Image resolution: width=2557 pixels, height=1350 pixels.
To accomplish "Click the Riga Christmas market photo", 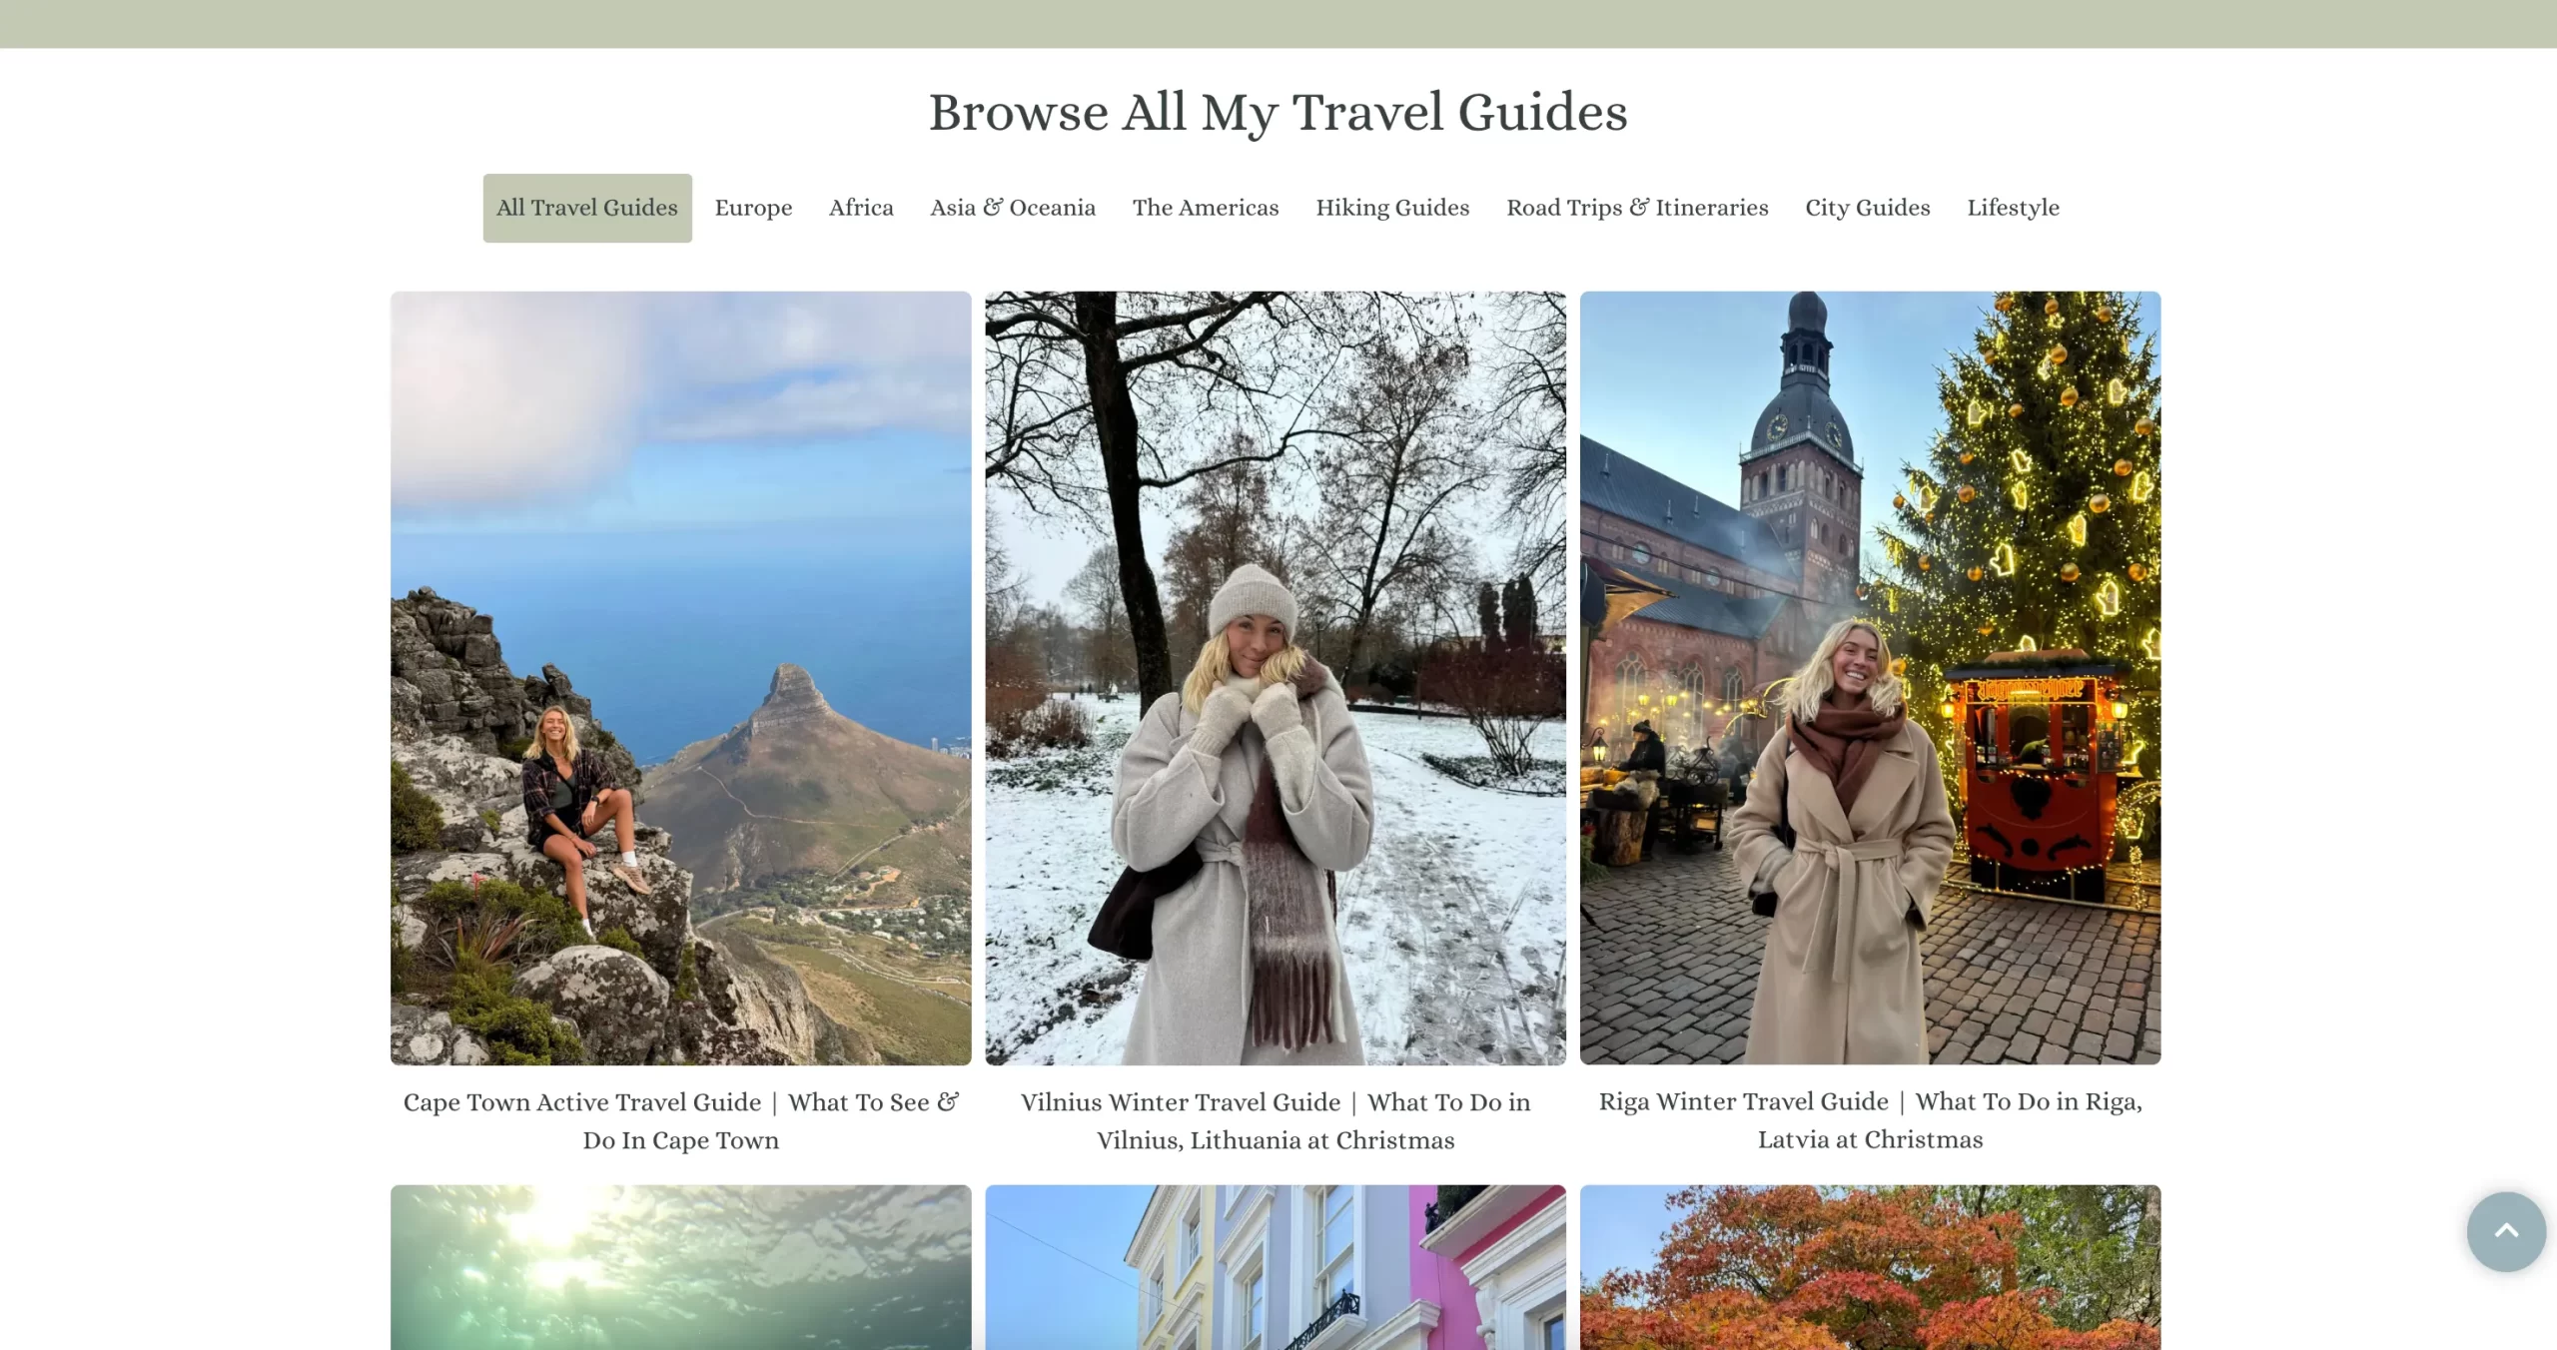I will tap(1870, 677).
